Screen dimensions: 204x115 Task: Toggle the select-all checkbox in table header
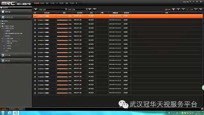click(x=35, y=13)
